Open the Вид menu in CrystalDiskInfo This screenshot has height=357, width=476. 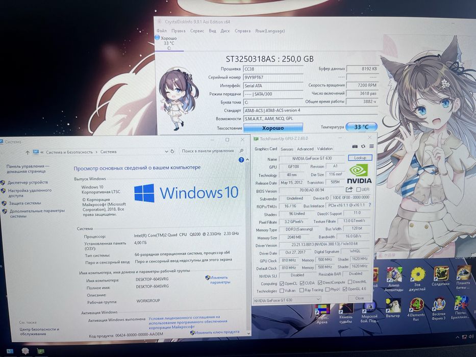[213, 31]
